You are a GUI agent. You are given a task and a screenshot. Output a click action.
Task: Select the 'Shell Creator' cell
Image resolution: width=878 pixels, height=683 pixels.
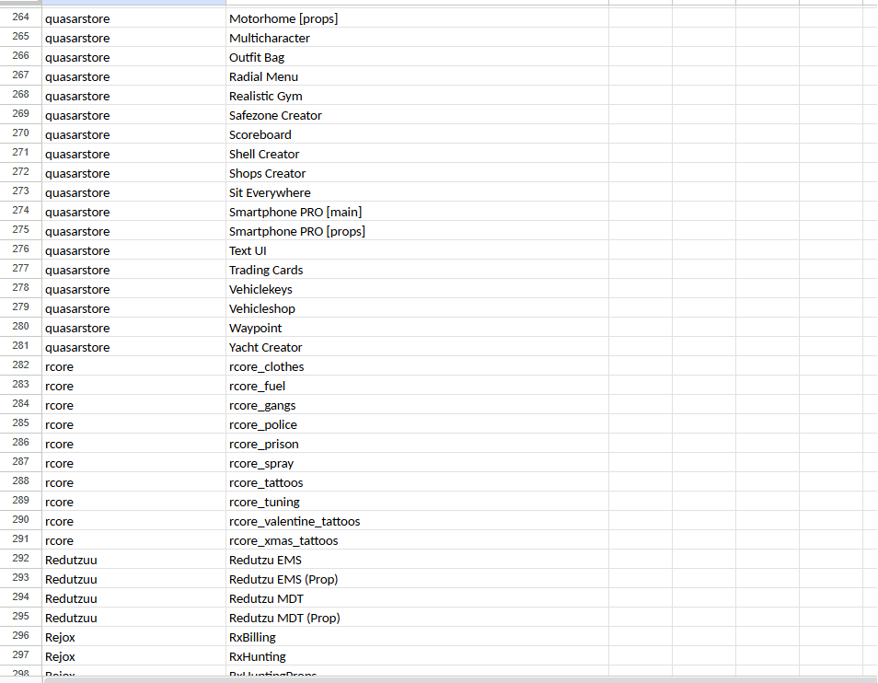[x=417, y=154]
